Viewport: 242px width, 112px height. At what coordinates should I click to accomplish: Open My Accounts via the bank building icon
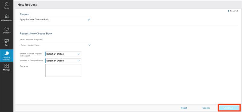tap(7, 16)
